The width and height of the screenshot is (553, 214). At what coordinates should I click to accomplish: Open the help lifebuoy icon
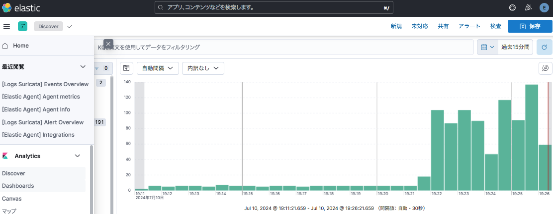click(512, 8)
